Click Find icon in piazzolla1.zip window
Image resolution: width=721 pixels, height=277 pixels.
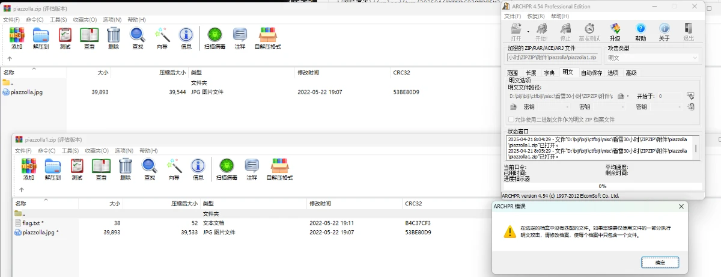(x=150, y=165)
